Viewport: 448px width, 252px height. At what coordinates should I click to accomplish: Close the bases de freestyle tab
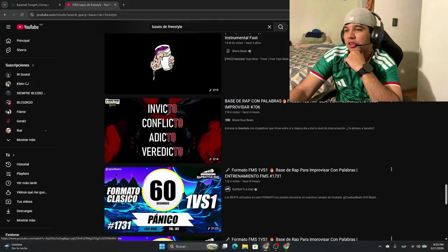115,5
